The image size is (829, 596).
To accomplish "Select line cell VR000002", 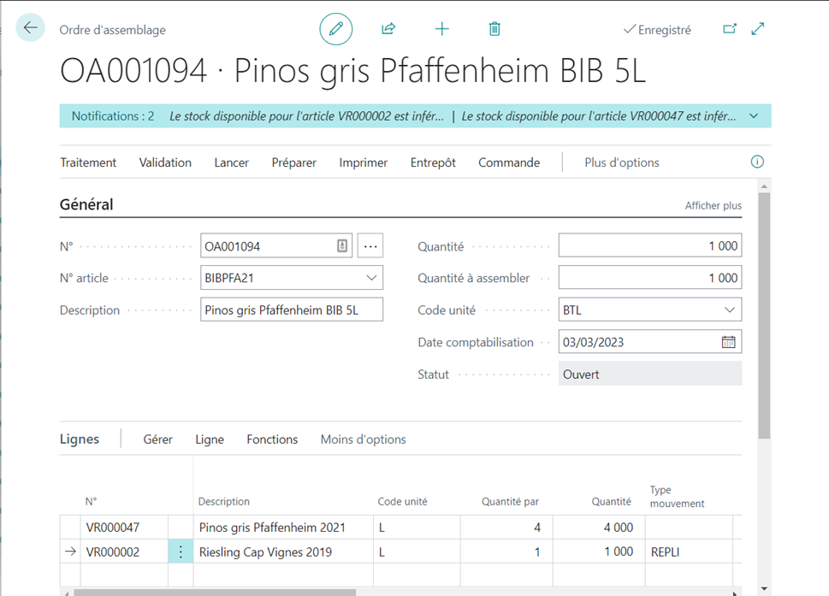I will (x=124, y=552).
